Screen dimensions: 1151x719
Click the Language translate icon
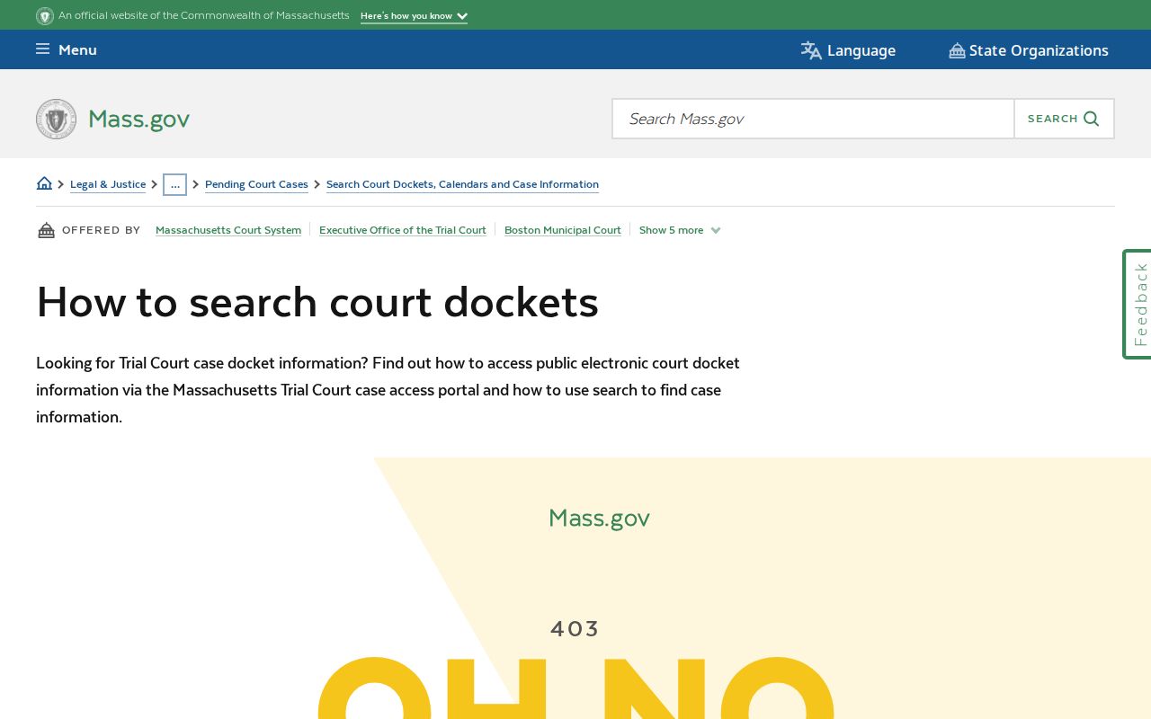tap(811, 50)
